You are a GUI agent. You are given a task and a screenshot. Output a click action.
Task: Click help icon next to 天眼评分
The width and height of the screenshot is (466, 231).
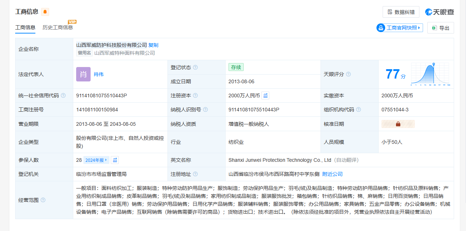348,74
